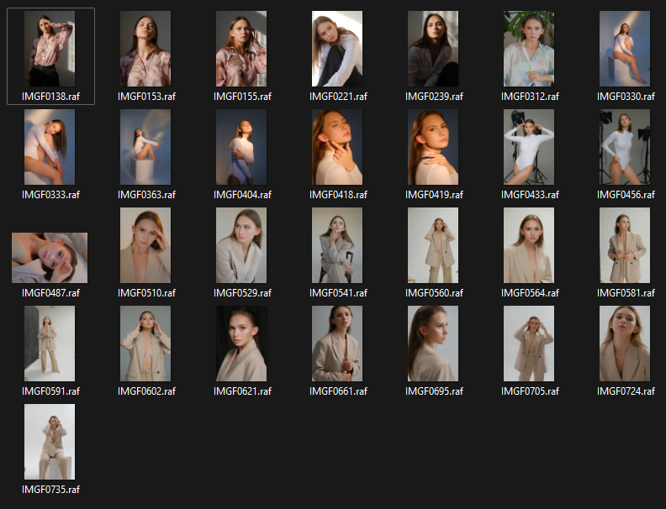Select the IMGF0312.raf thumbnail
The image size is (666, 509).
tap(529, 49)
